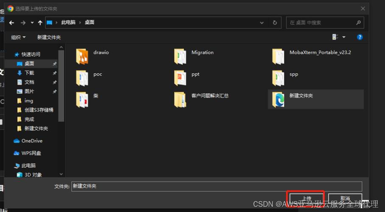Click the 客户问题解决汇总 folder name
The height and width of the screenshot is (212, 385).
(210, 95)
